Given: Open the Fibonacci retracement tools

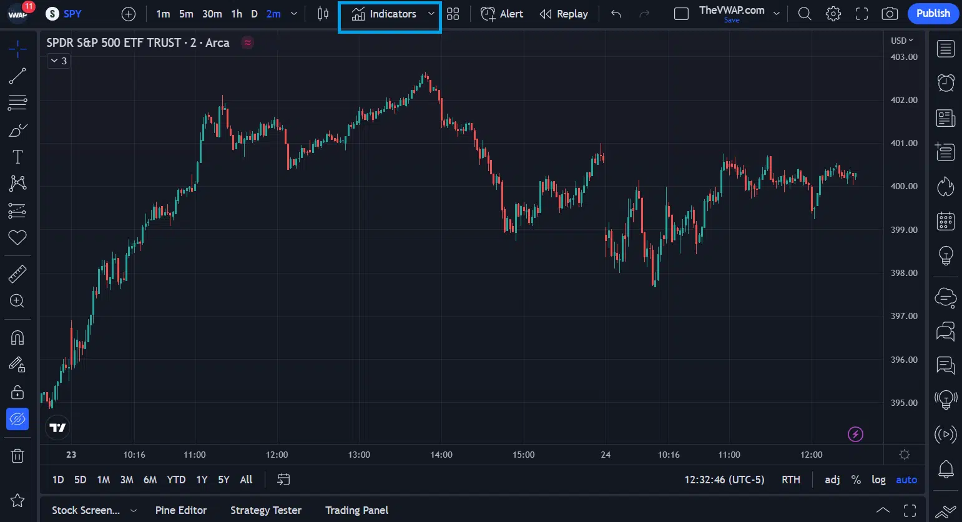Looking at the screenshot, I should coord(17,103).
